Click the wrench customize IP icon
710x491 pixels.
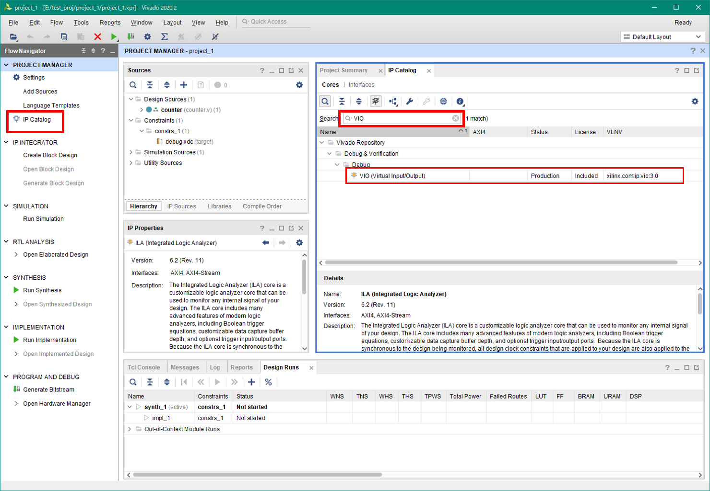pyautogui.click(x=410, y=101)
